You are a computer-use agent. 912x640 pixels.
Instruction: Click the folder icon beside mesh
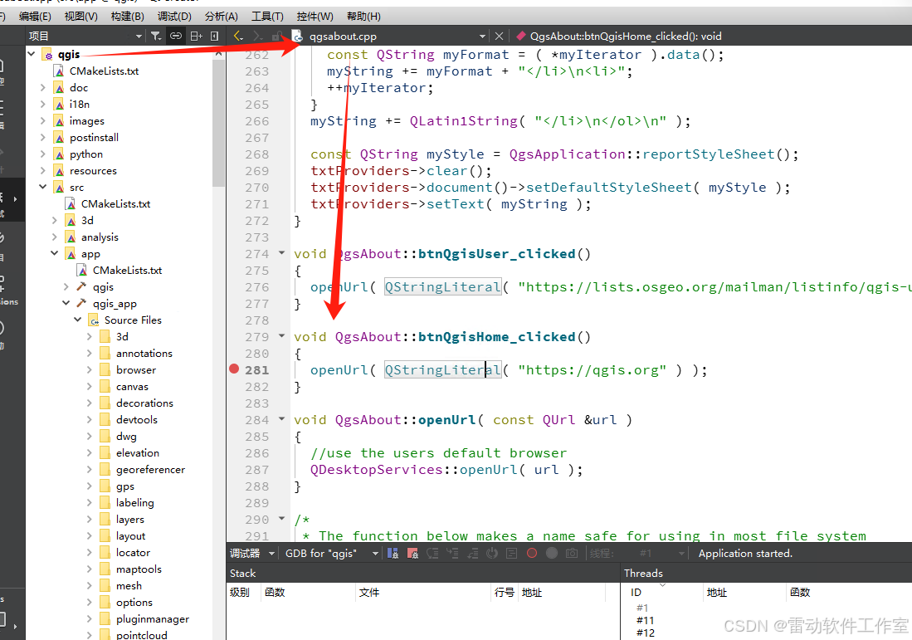[105, 585]
